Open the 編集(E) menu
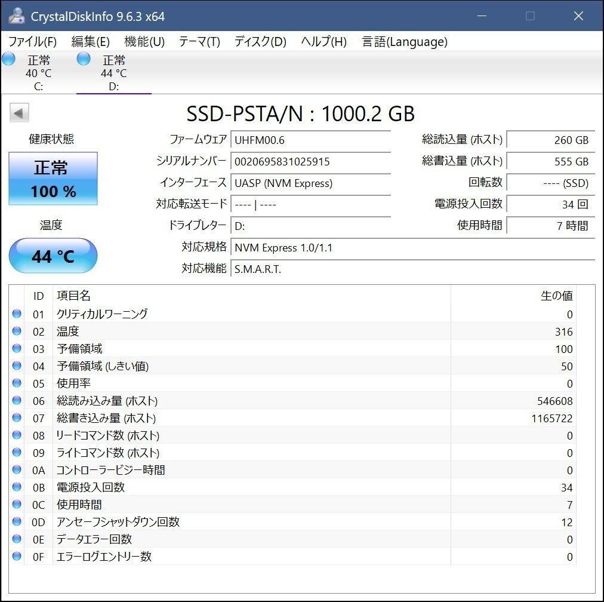 coord(91,41)
